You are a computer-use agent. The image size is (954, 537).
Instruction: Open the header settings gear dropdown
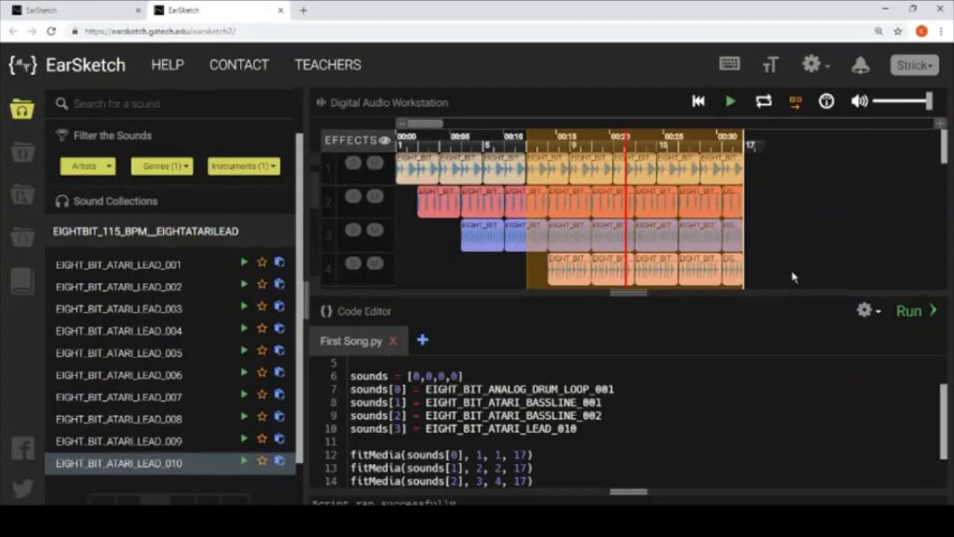tap(815, 64)
